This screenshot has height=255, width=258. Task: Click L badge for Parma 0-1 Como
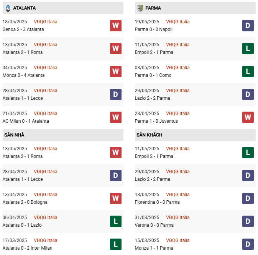[248, 71]
